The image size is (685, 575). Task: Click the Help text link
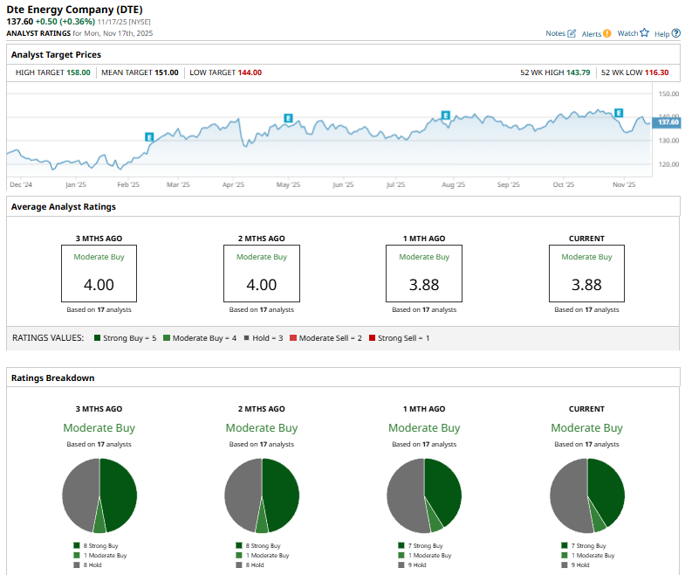(x=661, y=33)
